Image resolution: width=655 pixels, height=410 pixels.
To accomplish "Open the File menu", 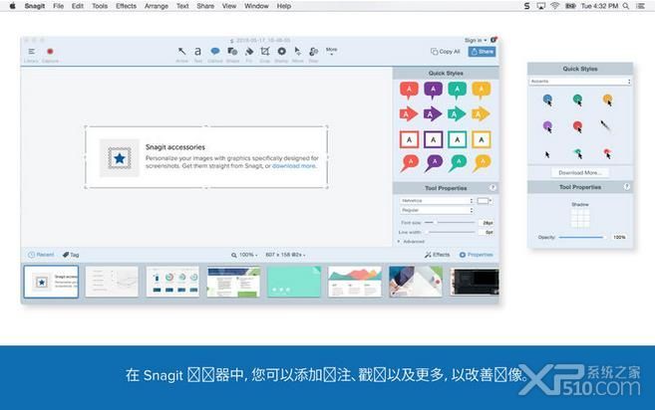I will [x=58, y=6].
